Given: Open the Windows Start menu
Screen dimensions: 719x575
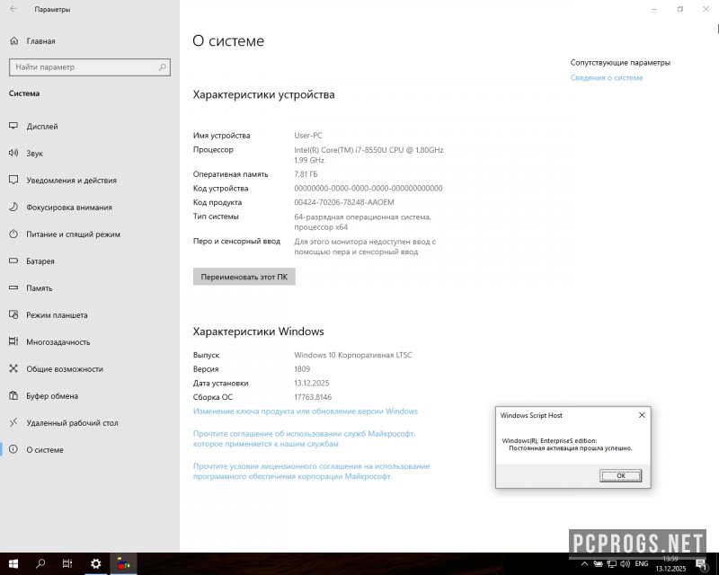Looking at the screenshot, I should point(13,564).
